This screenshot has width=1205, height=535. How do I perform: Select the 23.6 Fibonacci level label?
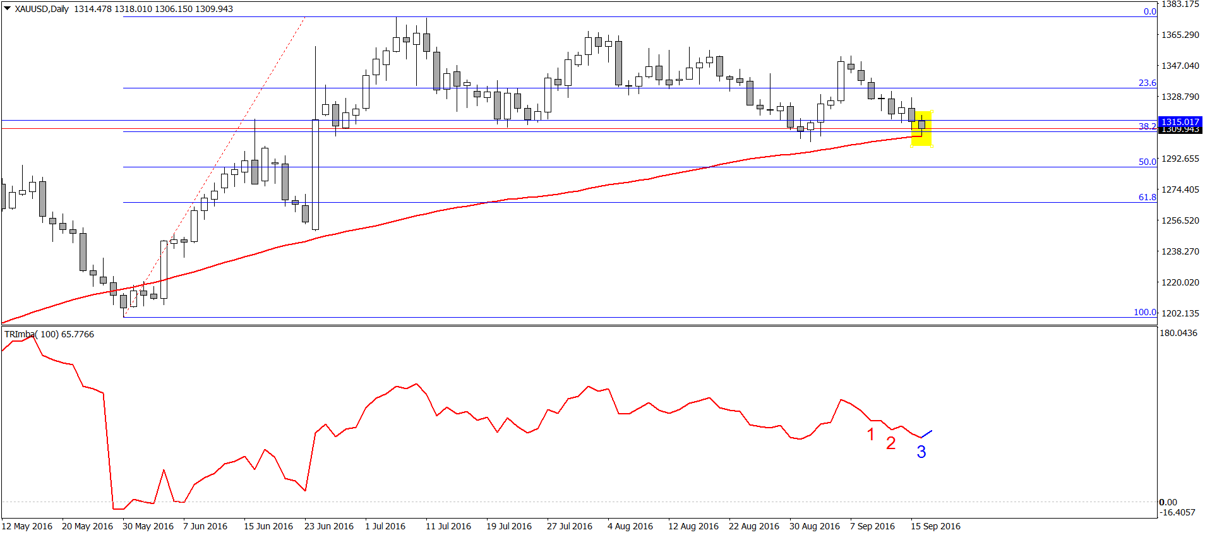tap(1148, 83)
